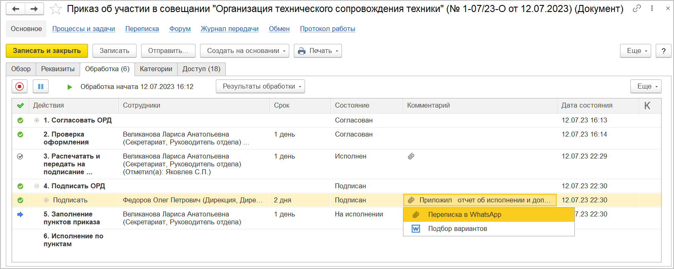
Task: Click the "Записать и закрыть" button
Action: [46, 51]
